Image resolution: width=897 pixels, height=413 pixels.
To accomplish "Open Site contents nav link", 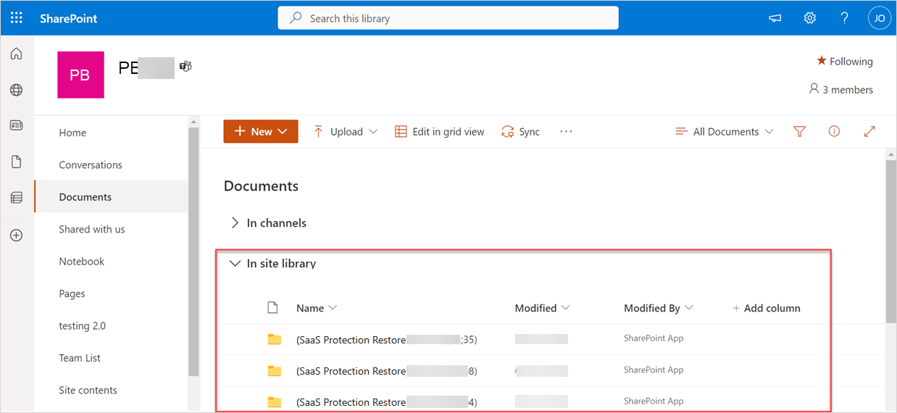I will (x=88, y=390).
